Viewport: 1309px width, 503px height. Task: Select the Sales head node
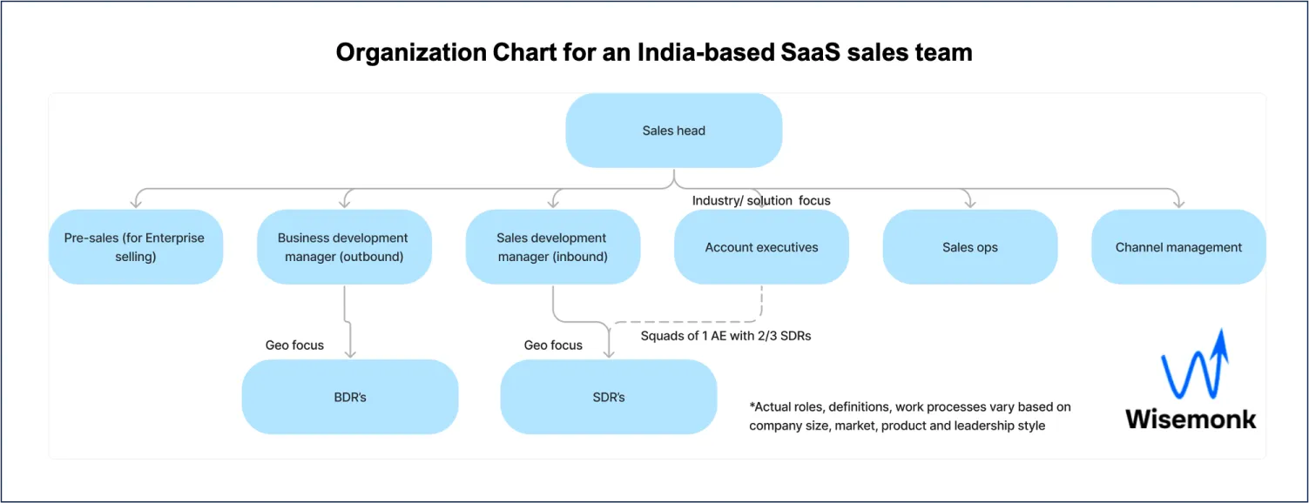click(x=673, y=130)
